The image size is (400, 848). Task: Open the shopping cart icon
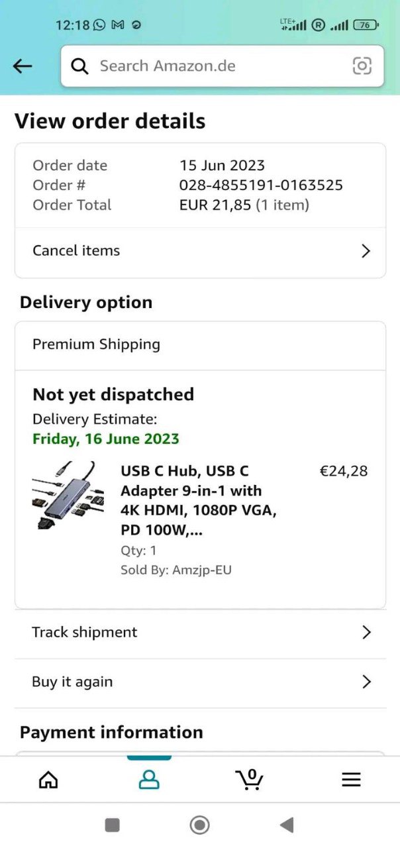pos(250,780)
